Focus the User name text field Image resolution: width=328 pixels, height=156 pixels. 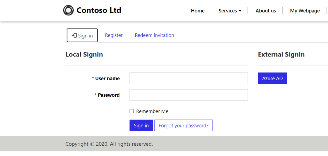tap(189, 78)
